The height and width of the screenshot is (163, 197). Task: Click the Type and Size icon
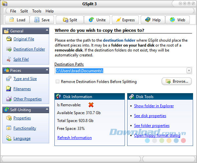(x=9, y=78)
